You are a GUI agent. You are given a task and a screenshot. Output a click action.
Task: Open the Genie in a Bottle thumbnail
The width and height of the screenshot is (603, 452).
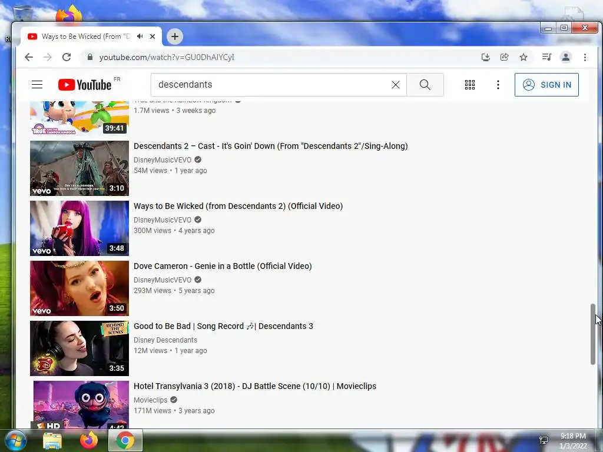pos(79,288)
